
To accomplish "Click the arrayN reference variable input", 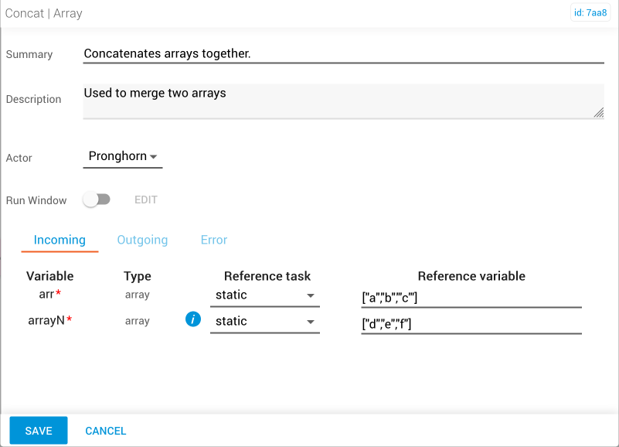I will coord(471,324).
